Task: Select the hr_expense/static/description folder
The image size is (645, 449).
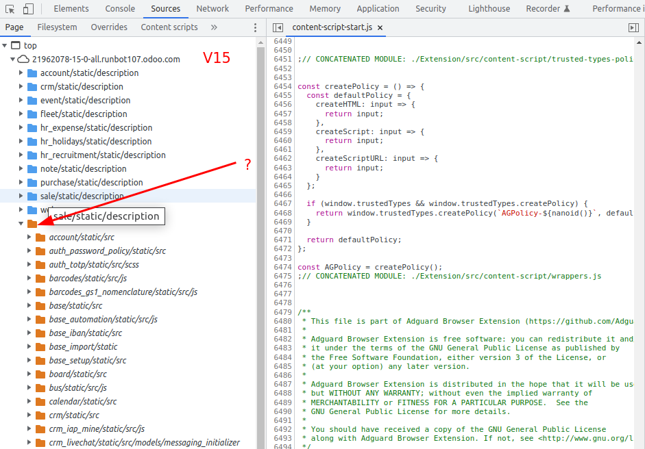Action: tap(96, 128)
